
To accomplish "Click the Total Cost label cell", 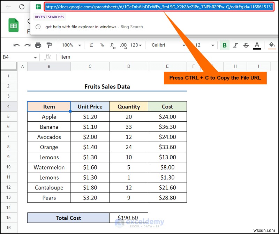I will click(x=68, y=218).
